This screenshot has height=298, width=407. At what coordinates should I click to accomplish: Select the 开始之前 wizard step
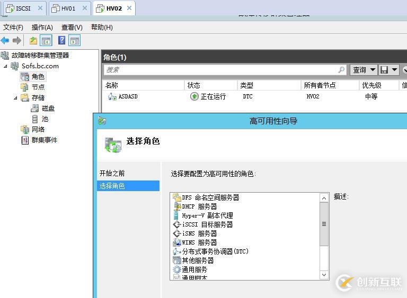pos(112,173)
